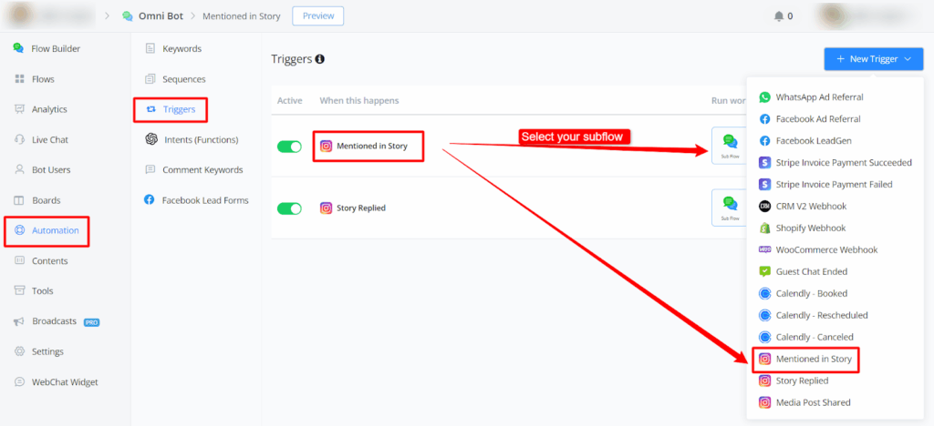This screenshot has width=934, height=426.
Task: Toggle off the Story Replied trigger
Action: click(x=289, y=208)
